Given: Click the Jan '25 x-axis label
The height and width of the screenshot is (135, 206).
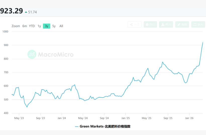Looking at the screenshot, I should [125, 118].
